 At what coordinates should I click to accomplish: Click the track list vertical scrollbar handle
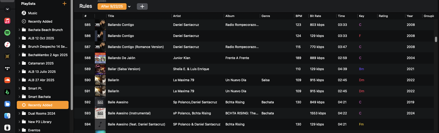[x=436, y=39]
